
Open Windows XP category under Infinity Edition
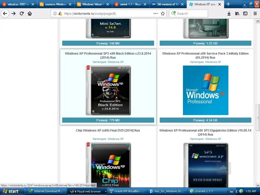click(213, 62)
